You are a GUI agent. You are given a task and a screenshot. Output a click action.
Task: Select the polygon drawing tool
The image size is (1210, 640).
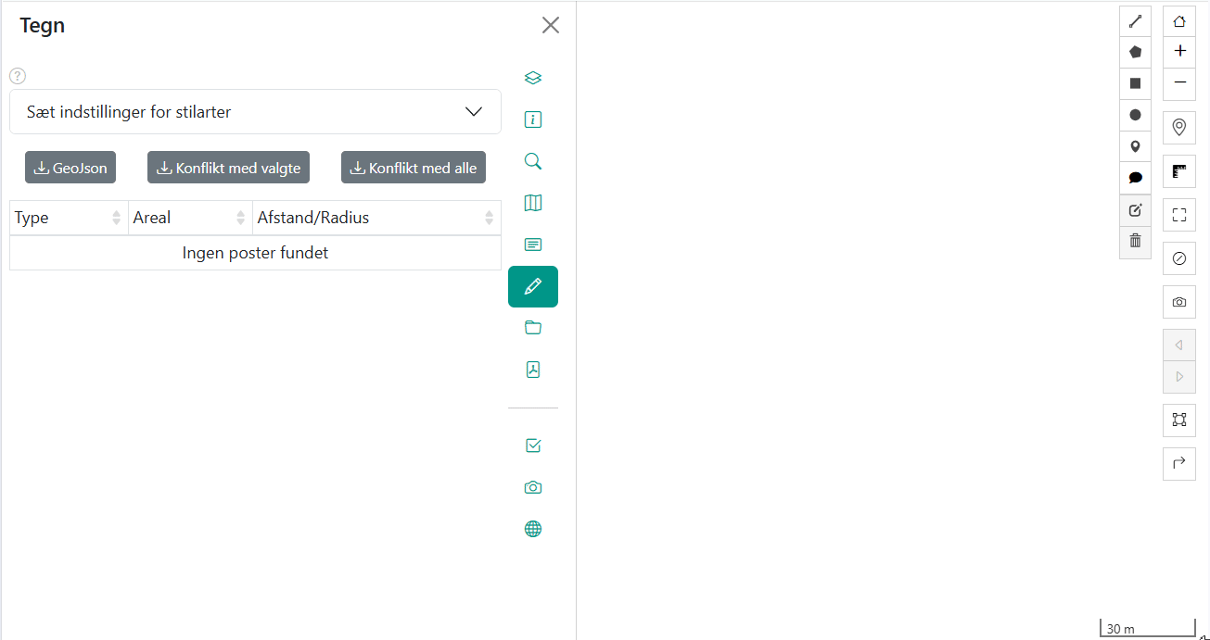click(1135, 53)
